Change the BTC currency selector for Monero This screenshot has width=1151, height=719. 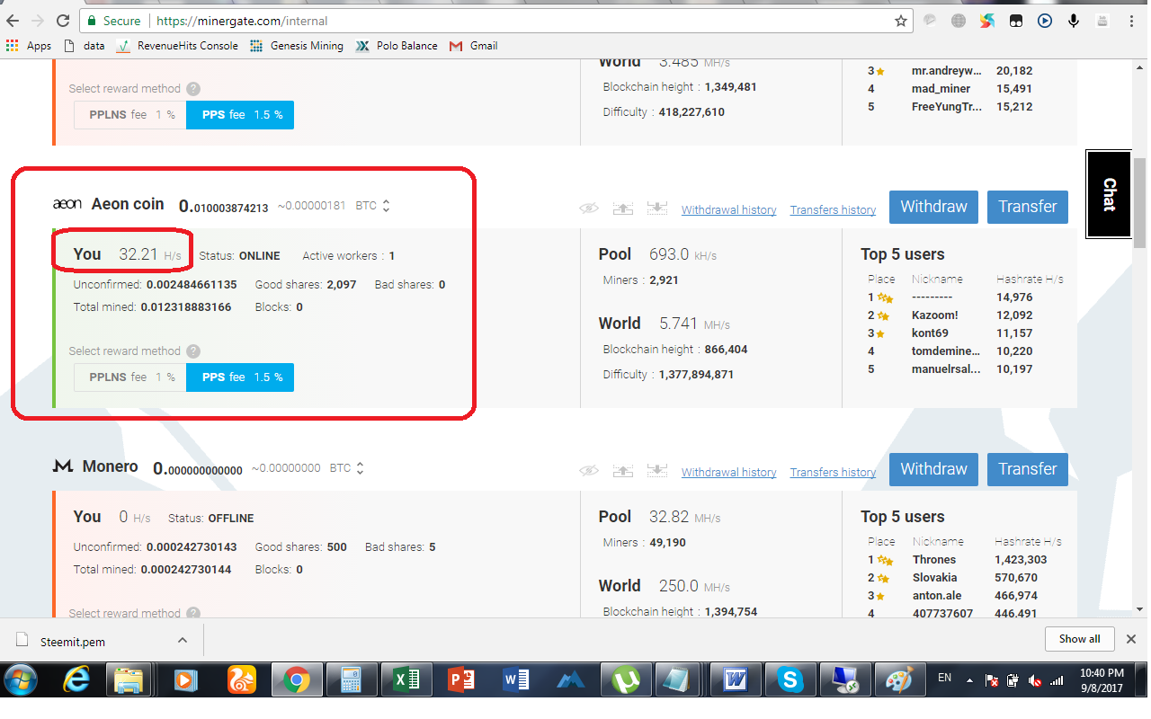pyautogui.click(x=346, y=468)
